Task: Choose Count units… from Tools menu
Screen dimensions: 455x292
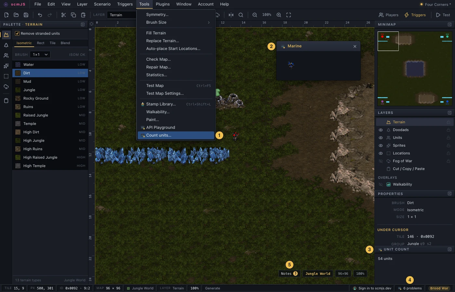Action: pos(176,135)
